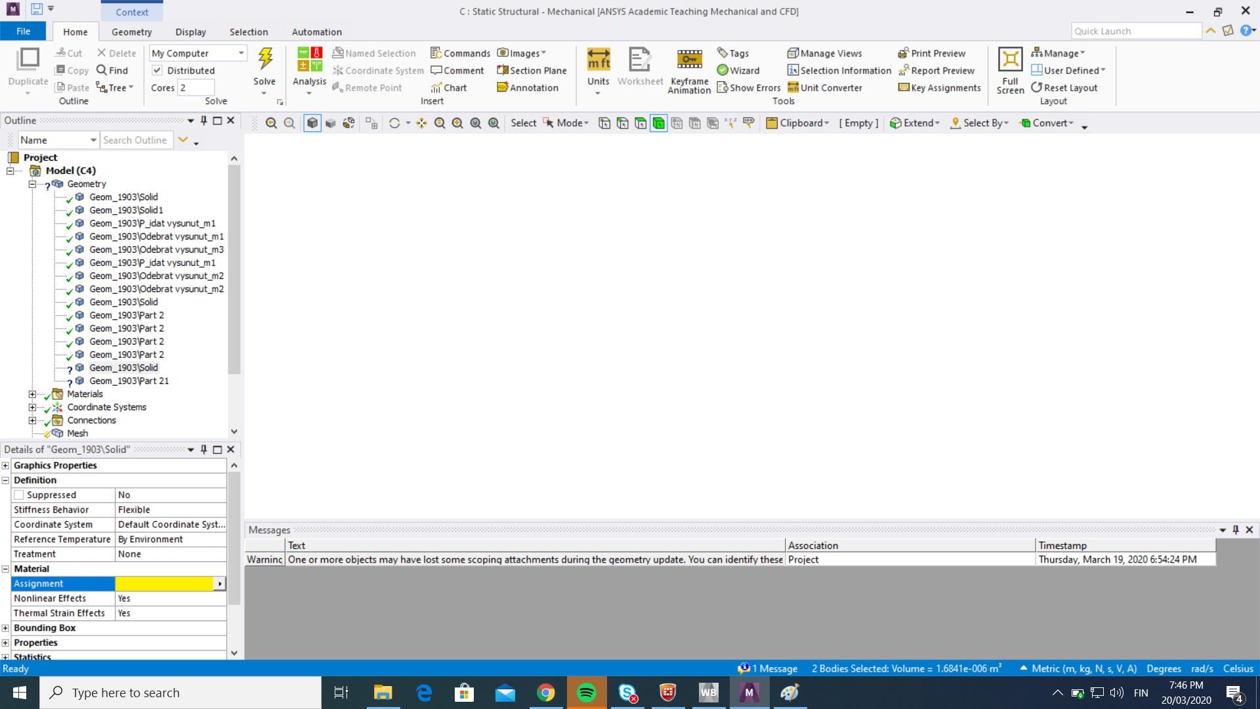Check the Suppressed checkbox
Viewport: 1260px width, 709px height.
pos(19,495)
